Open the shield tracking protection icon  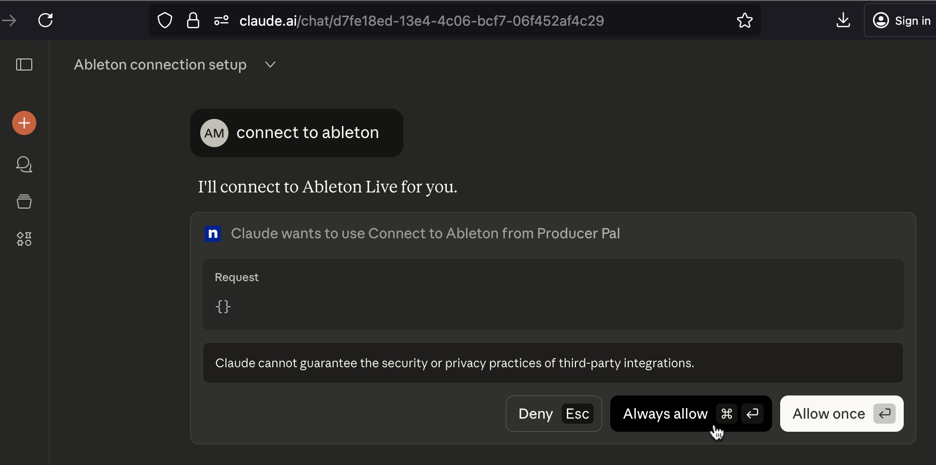point(164,20)
